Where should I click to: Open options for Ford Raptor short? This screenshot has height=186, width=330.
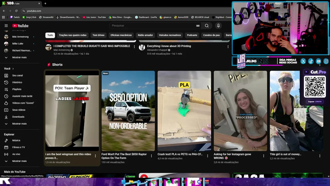(x=151, y=156)
